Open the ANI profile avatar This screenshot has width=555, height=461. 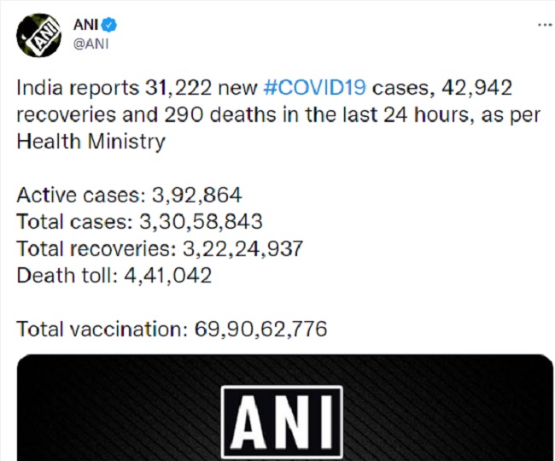(x=39, y=35)
